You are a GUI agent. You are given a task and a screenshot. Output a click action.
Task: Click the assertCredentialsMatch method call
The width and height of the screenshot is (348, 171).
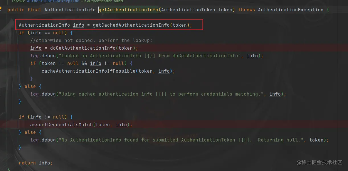[x=62, y=124]
